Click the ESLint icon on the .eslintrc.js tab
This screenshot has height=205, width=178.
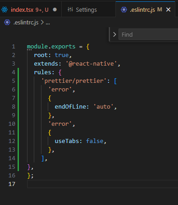[124, 10]
